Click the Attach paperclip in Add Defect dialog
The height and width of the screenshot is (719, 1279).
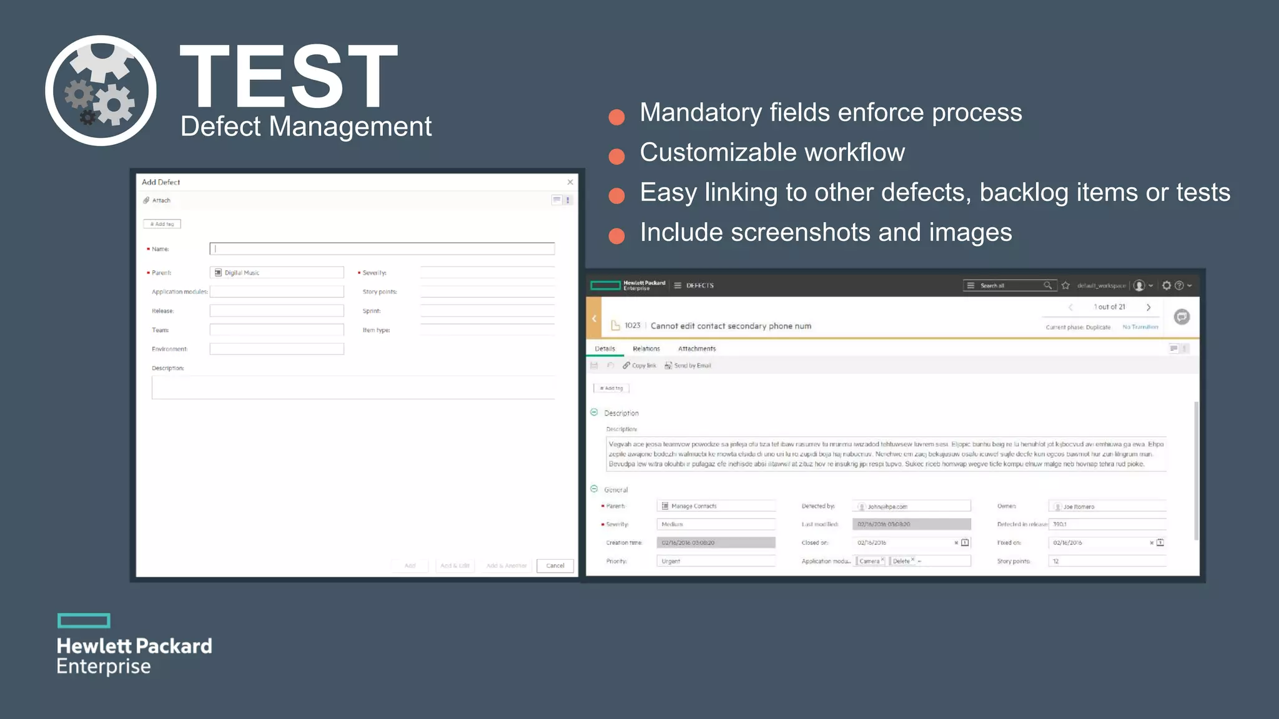[146, 200]
